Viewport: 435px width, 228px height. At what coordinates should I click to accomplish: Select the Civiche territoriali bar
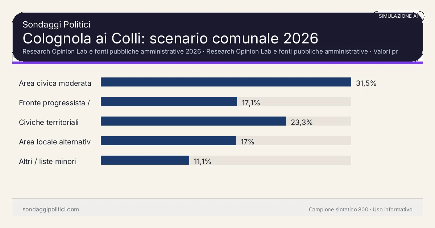tap(193, 121)
